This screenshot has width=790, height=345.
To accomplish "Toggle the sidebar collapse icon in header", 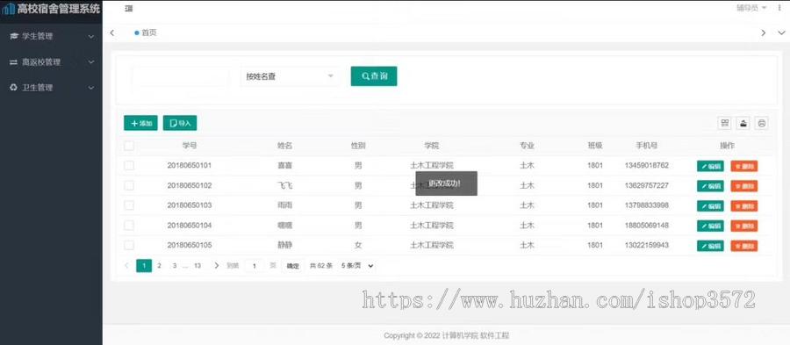I will [x=129, y=9].
